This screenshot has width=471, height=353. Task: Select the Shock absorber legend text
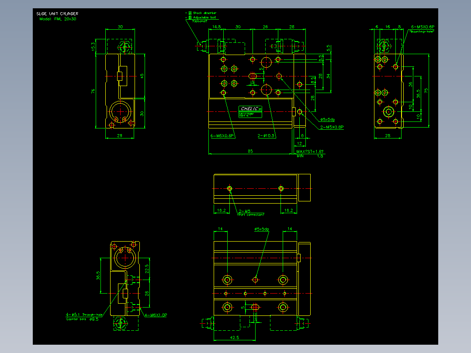pyautogui.click(x=204, y=13)
